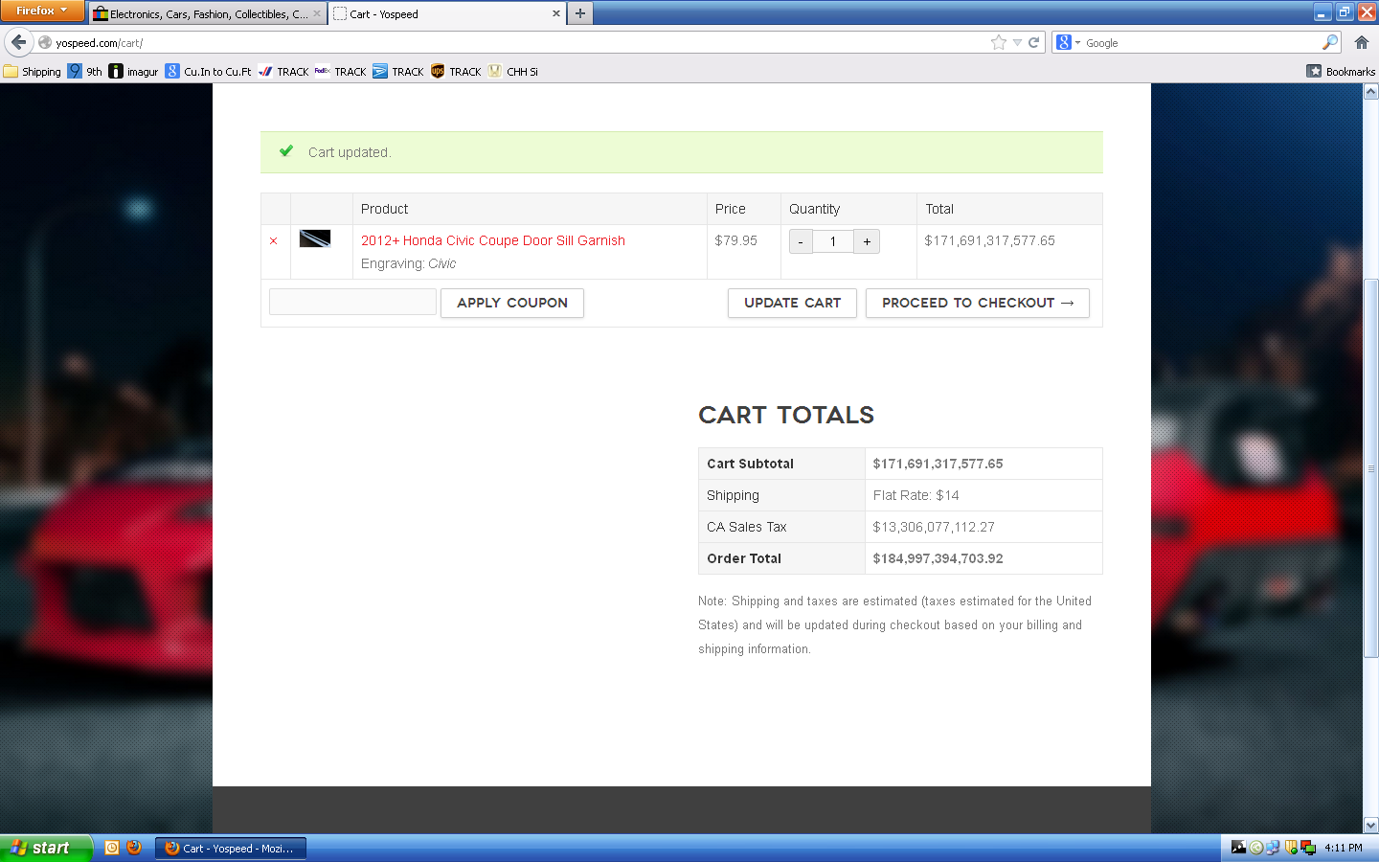Click the Order Total value $184,997,394,703.92

click(938, 558)
